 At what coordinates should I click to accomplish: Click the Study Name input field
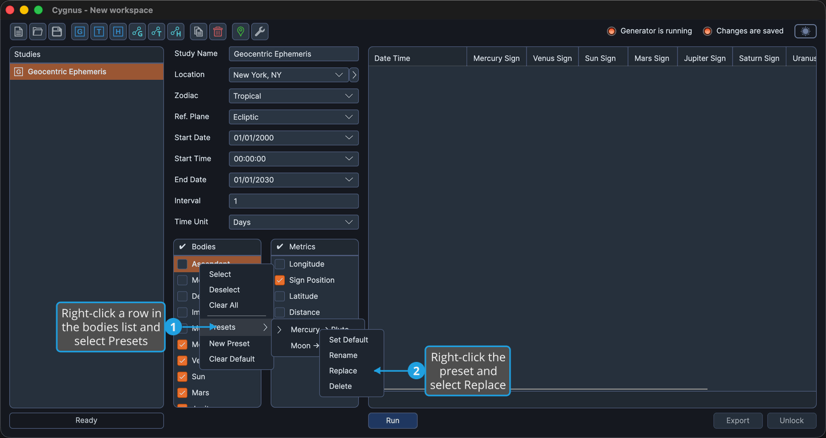tap(294, 54)
